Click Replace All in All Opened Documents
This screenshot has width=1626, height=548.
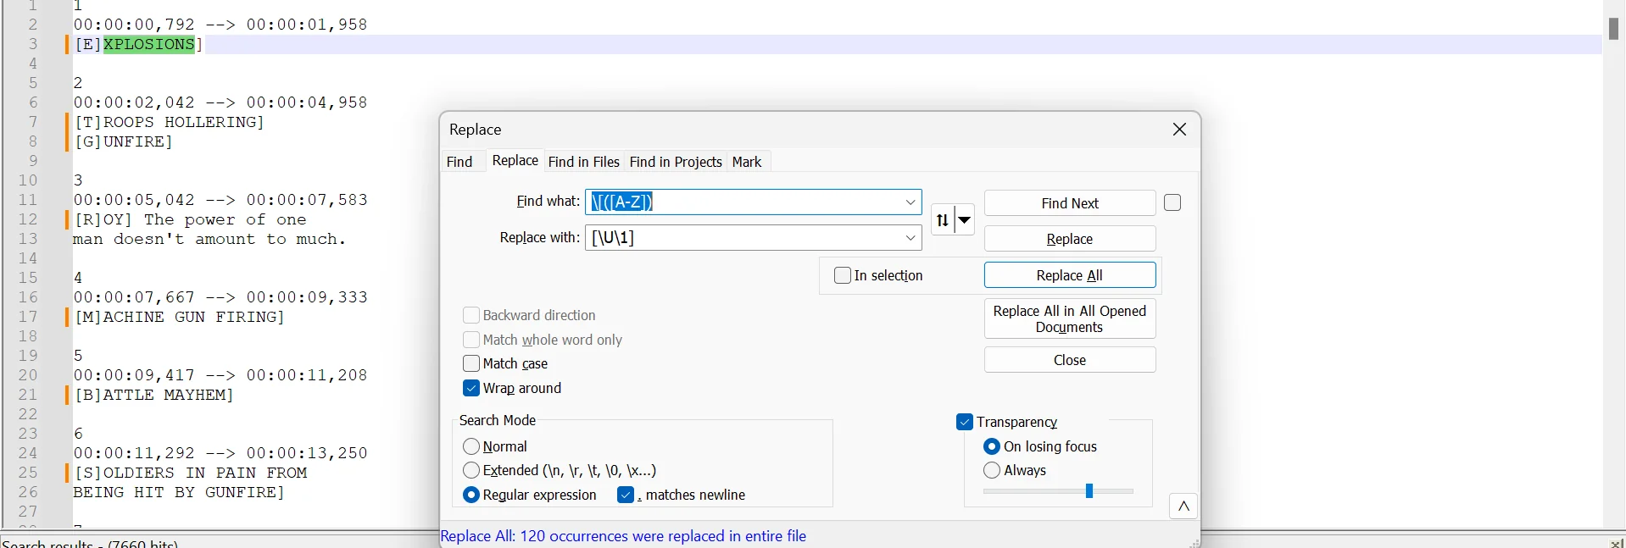[1069, 319]
